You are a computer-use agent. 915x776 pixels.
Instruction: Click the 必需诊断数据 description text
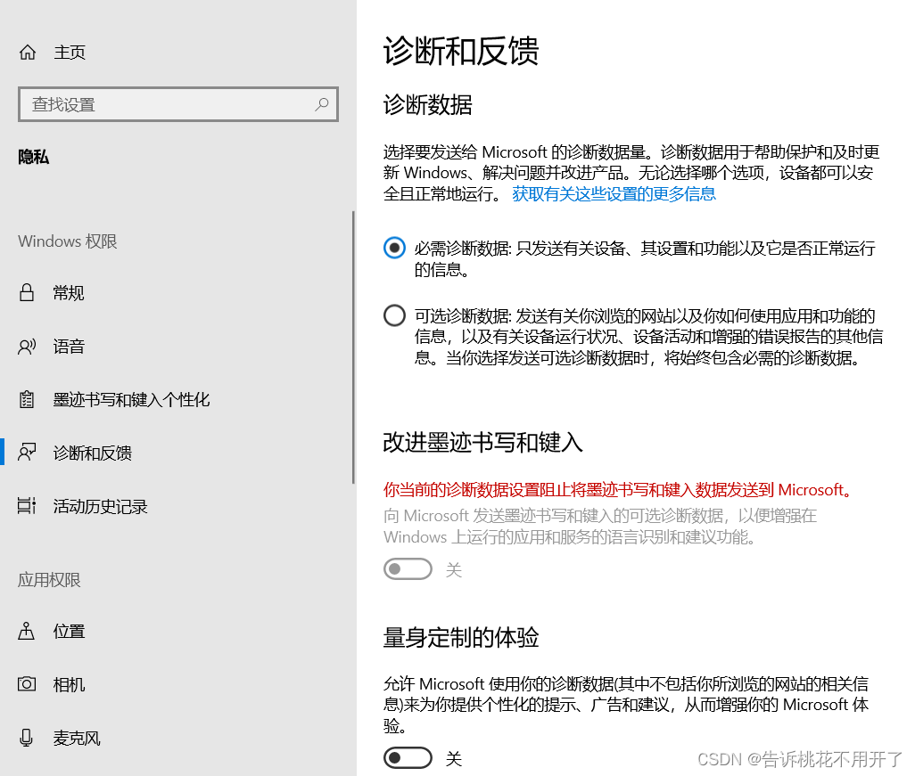click(644, 258)
